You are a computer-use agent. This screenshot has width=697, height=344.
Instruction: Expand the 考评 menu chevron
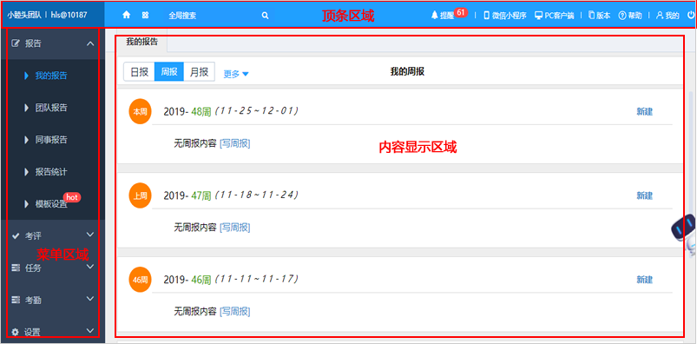[90, 235]
